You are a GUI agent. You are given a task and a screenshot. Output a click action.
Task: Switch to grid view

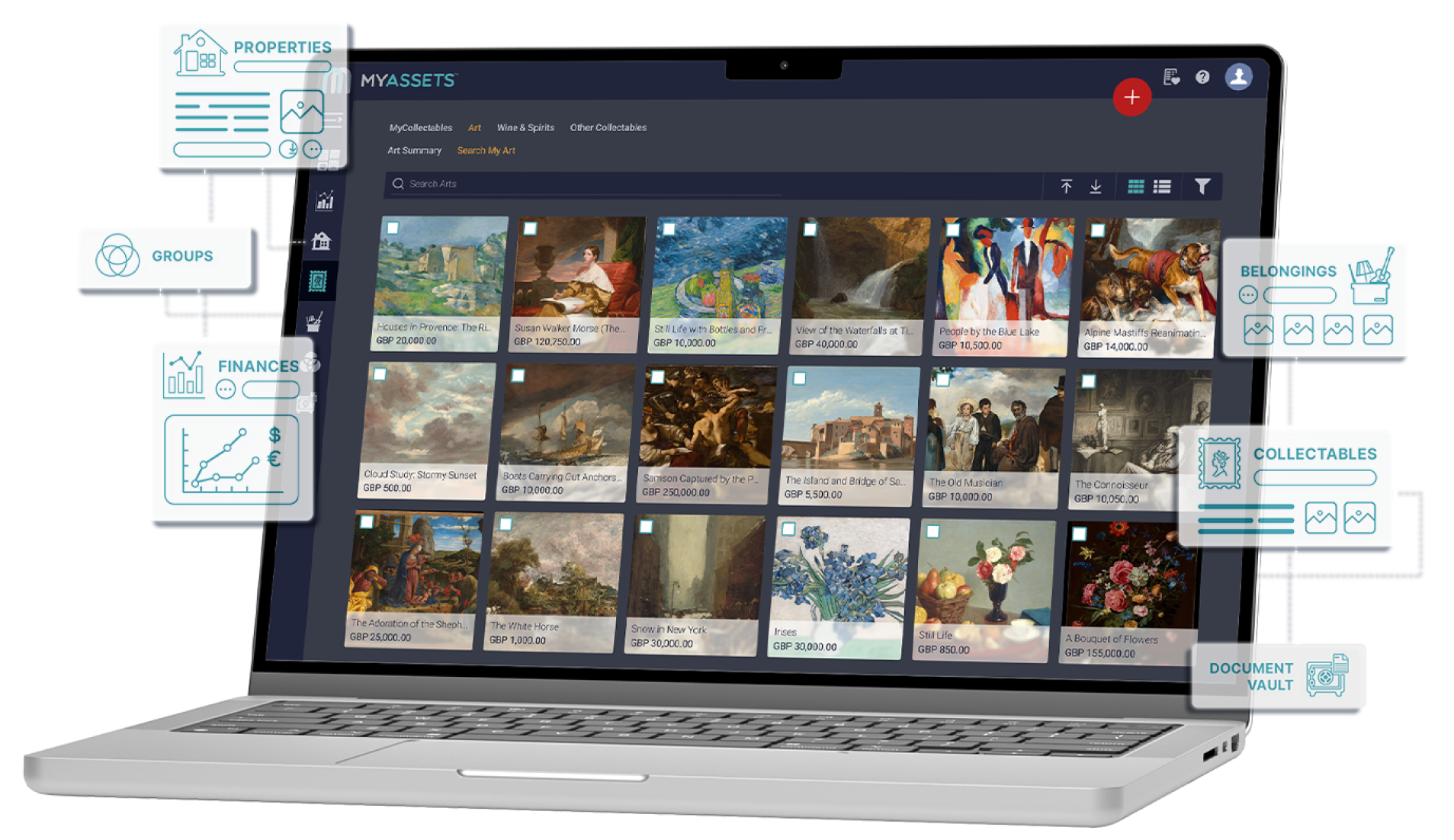(x=1135, y=186)
